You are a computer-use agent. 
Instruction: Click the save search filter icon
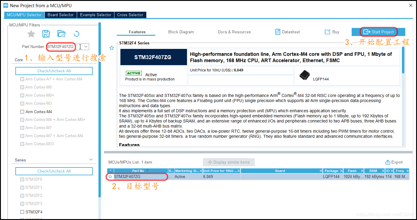click(46, 34)
